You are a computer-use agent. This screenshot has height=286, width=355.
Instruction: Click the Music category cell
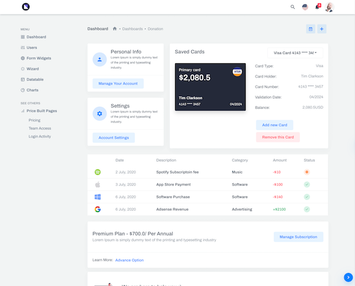pyautogui.click(x=237, y=172)
